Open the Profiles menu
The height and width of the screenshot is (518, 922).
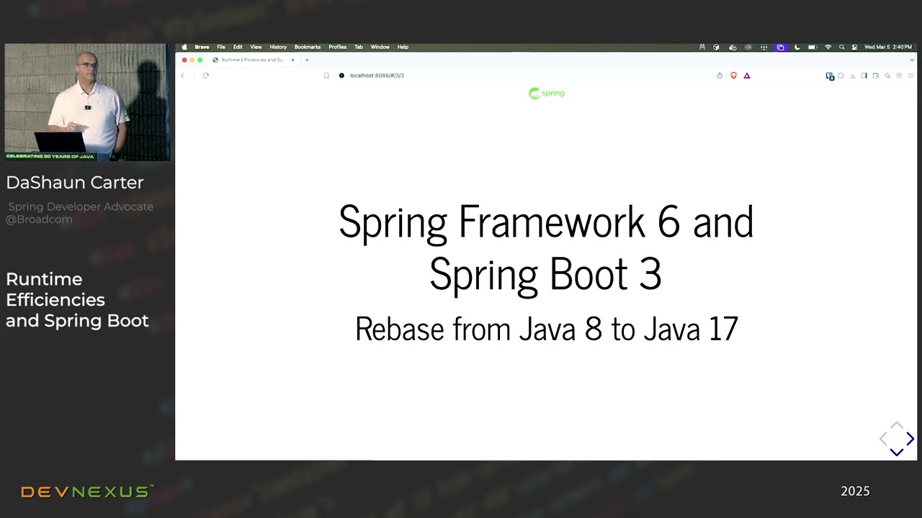pyautogui.click(x=338, y=47)
